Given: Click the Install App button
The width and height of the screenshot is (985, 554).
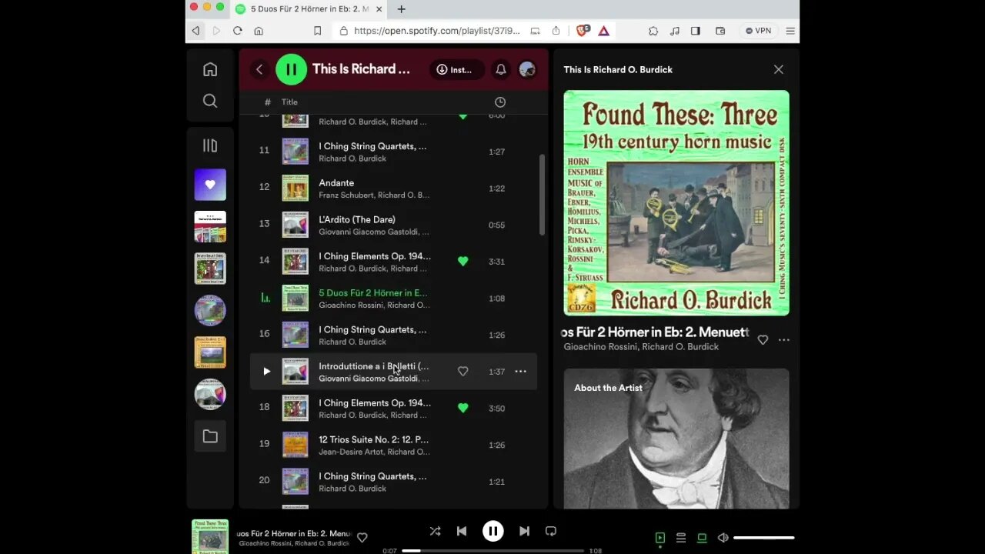Looking at the screenshot, I should tap(456, 69).
